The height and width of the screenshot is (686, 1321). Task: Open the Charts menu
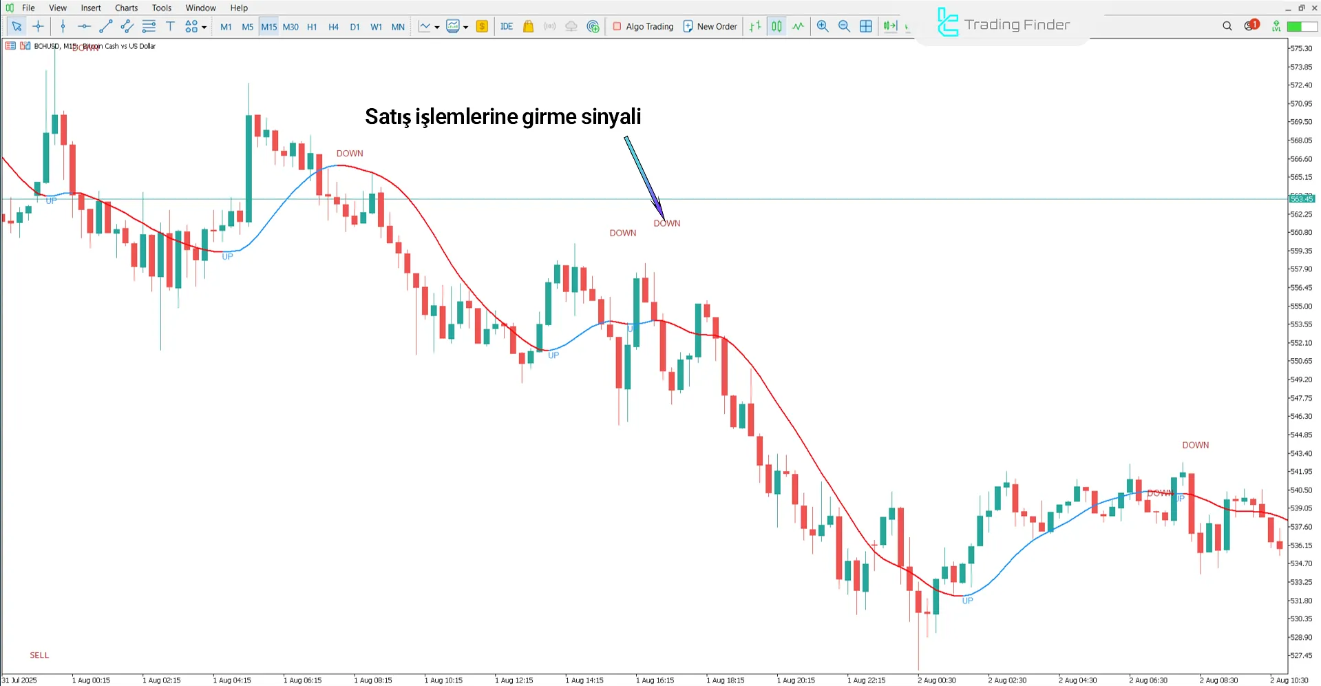pyautogui.click(x=126, y=8)
